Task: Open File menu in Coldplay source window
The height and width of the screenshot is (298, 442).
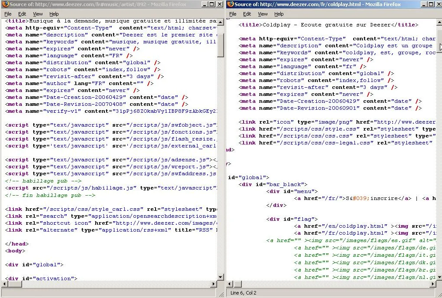Action: click(x=233, y=14)
